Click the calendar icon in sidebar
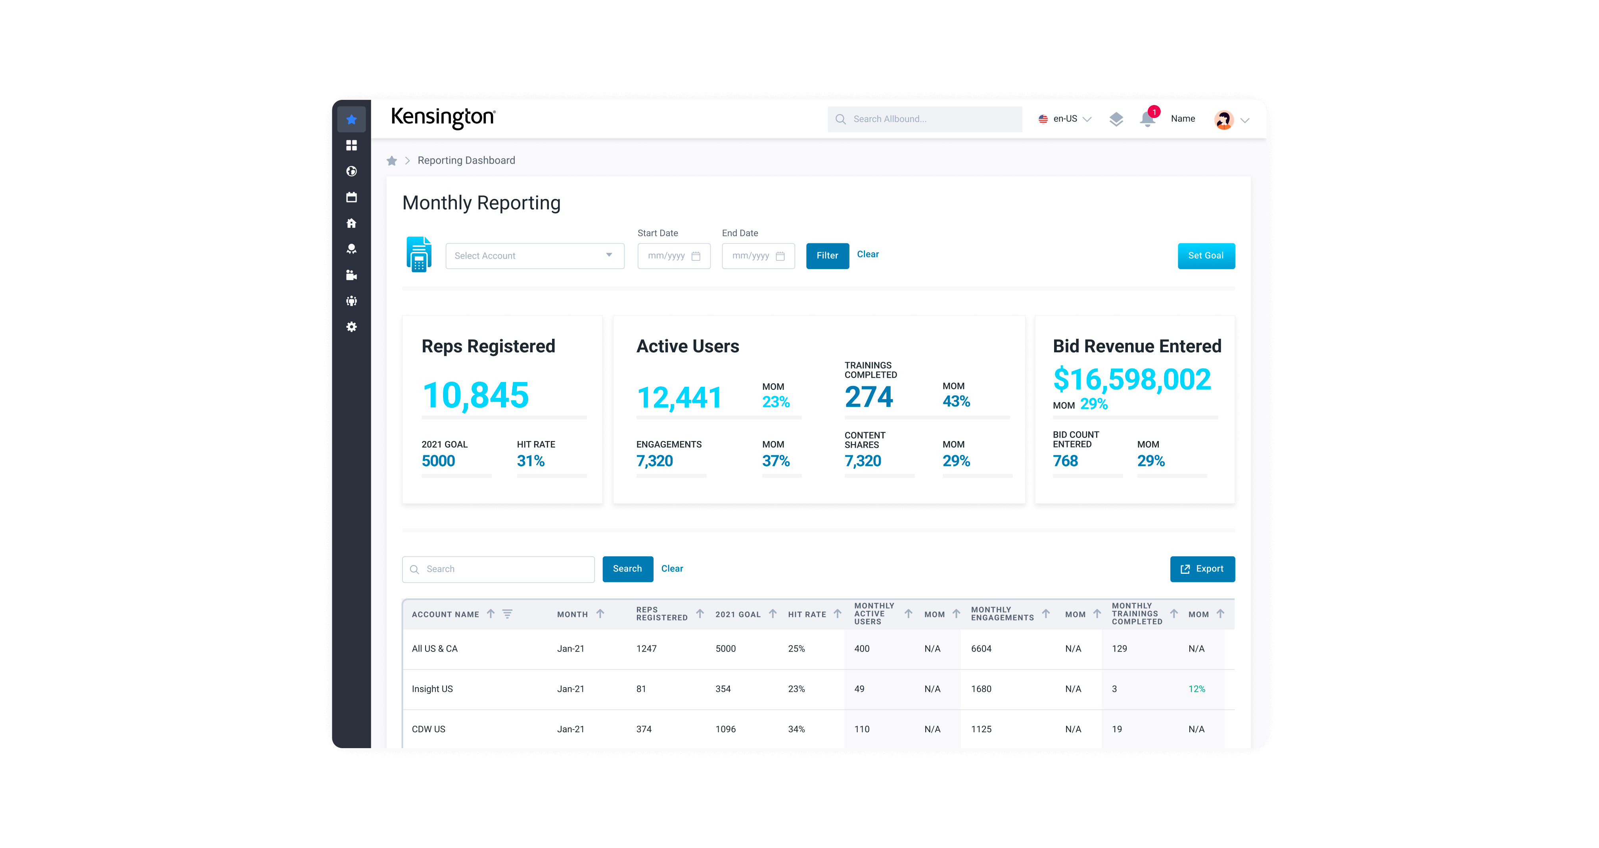The width and height of the screenshot is (1599, 848). pyautogui.click(x=351, y=197)
